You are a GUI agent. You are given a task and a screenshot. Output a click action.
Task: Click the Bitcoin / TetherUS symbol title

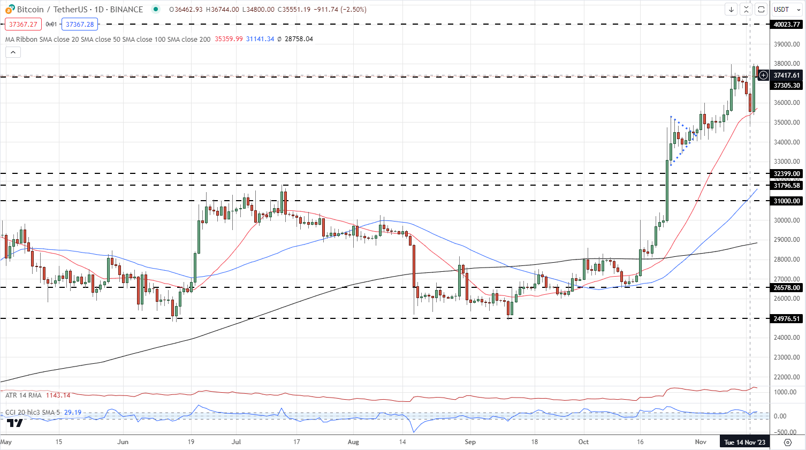point(80,9)
